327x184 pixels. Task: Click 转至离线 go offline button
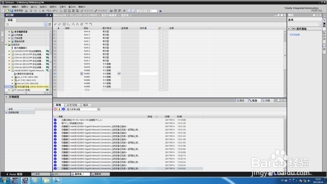(x=101, y=11)
